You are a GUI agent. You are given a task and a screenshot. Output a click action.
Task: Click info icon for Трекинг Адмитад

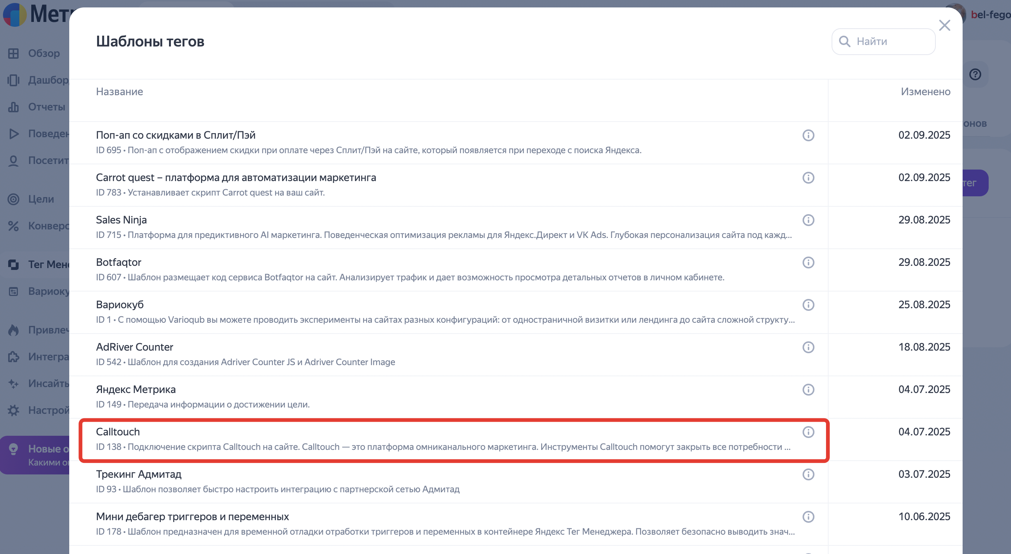coord(808,474)
